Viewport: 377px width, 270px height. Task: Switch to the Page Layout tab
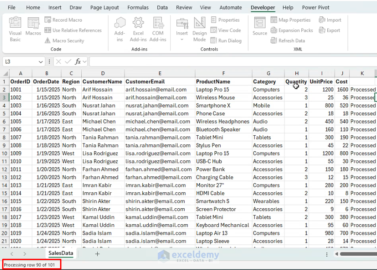point(105,7)
